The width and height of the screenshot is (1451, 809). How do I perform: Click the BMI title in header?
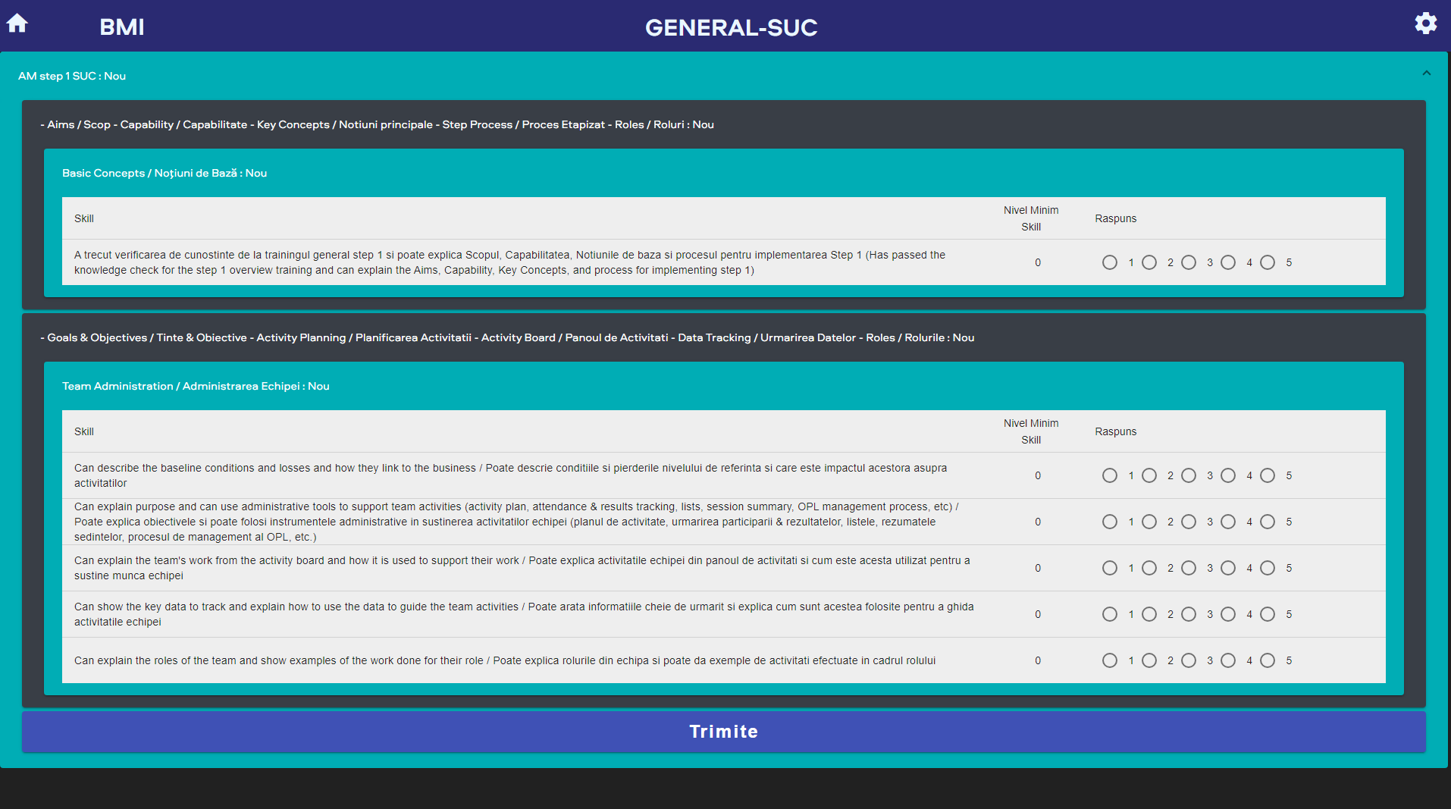click(121, 27)
